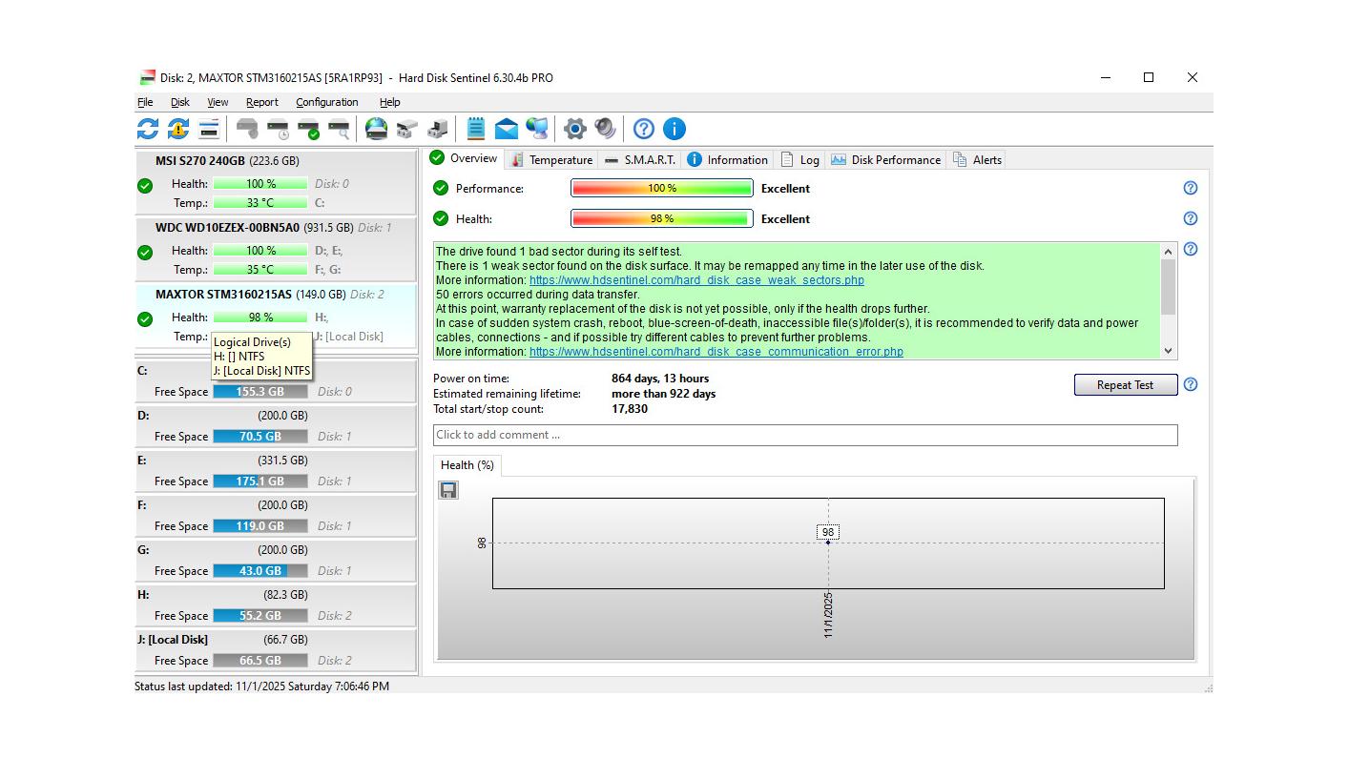Open the Report menu
Screen dimensions: 1349x758
[x=261, y=102]
